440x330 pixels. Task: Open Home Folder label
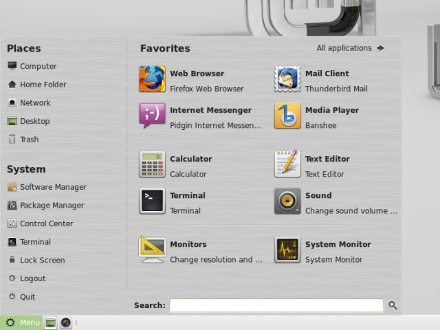tap(43, 85)
